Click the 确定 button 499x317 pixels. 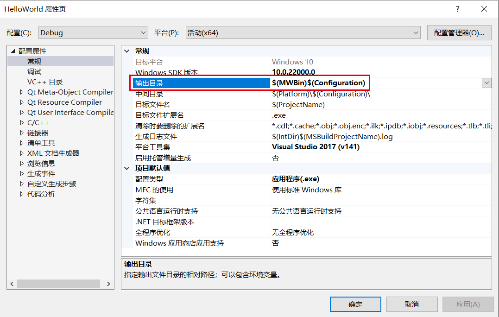click(355, 304)
